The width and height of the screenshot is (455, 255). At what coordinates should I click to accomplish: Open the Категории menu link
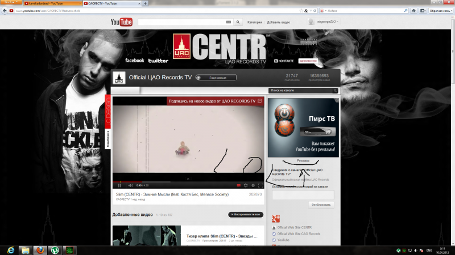coord(254,22)
